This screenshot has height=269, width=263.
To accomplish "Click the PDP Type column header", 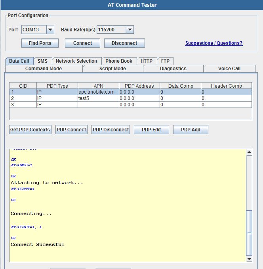I will (x=57, y=86).
